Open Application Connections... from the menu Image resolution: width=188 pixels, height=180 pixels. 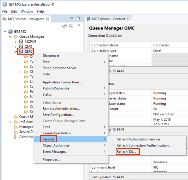tap(71, 82)
